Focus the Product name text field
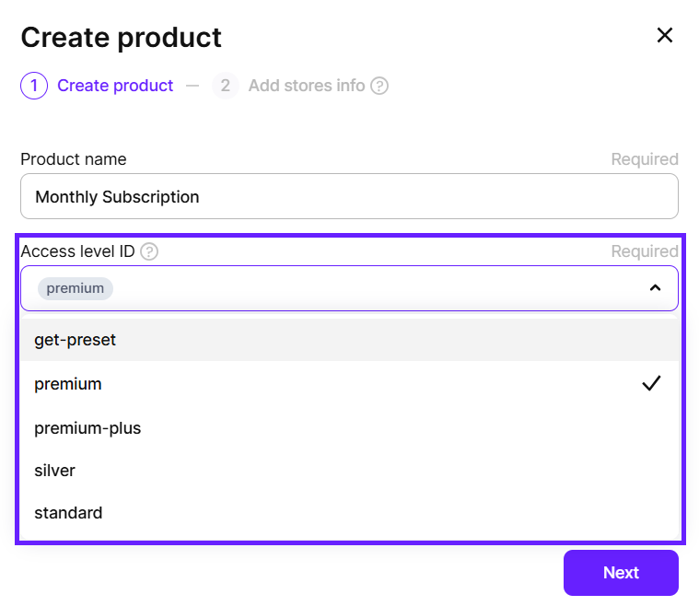The image size is (699, 606). (x=349, y=196)
